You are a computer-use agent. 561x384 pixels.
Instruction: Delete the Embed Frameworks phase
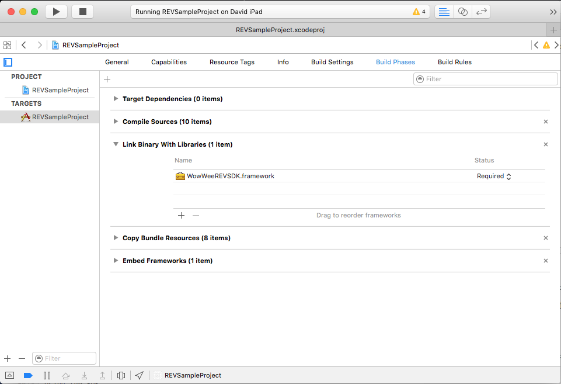coord(546,261)
